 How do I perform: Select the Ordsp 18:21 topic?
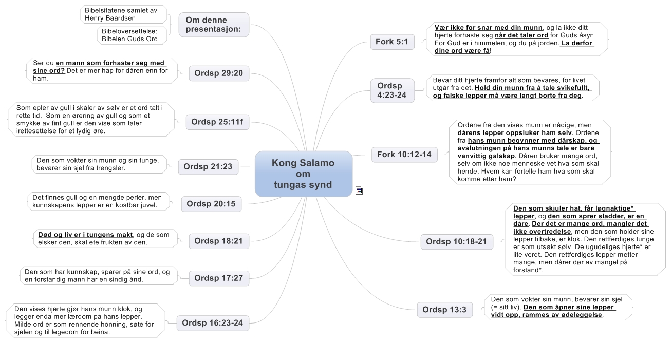[x=219, y=240]
